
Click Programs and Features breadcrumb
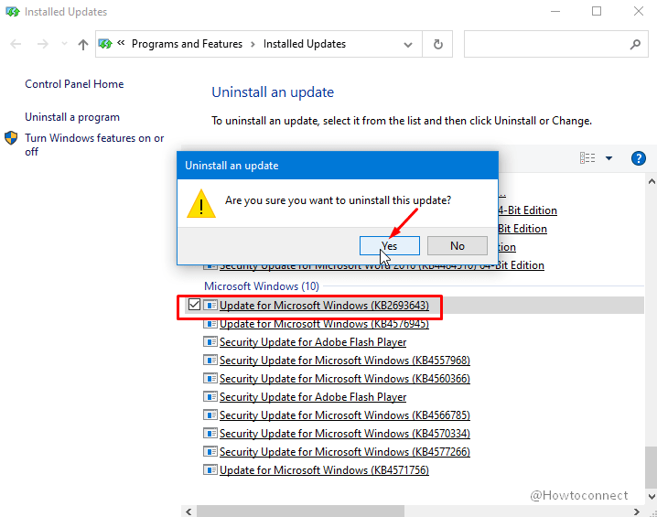[187, 44]
